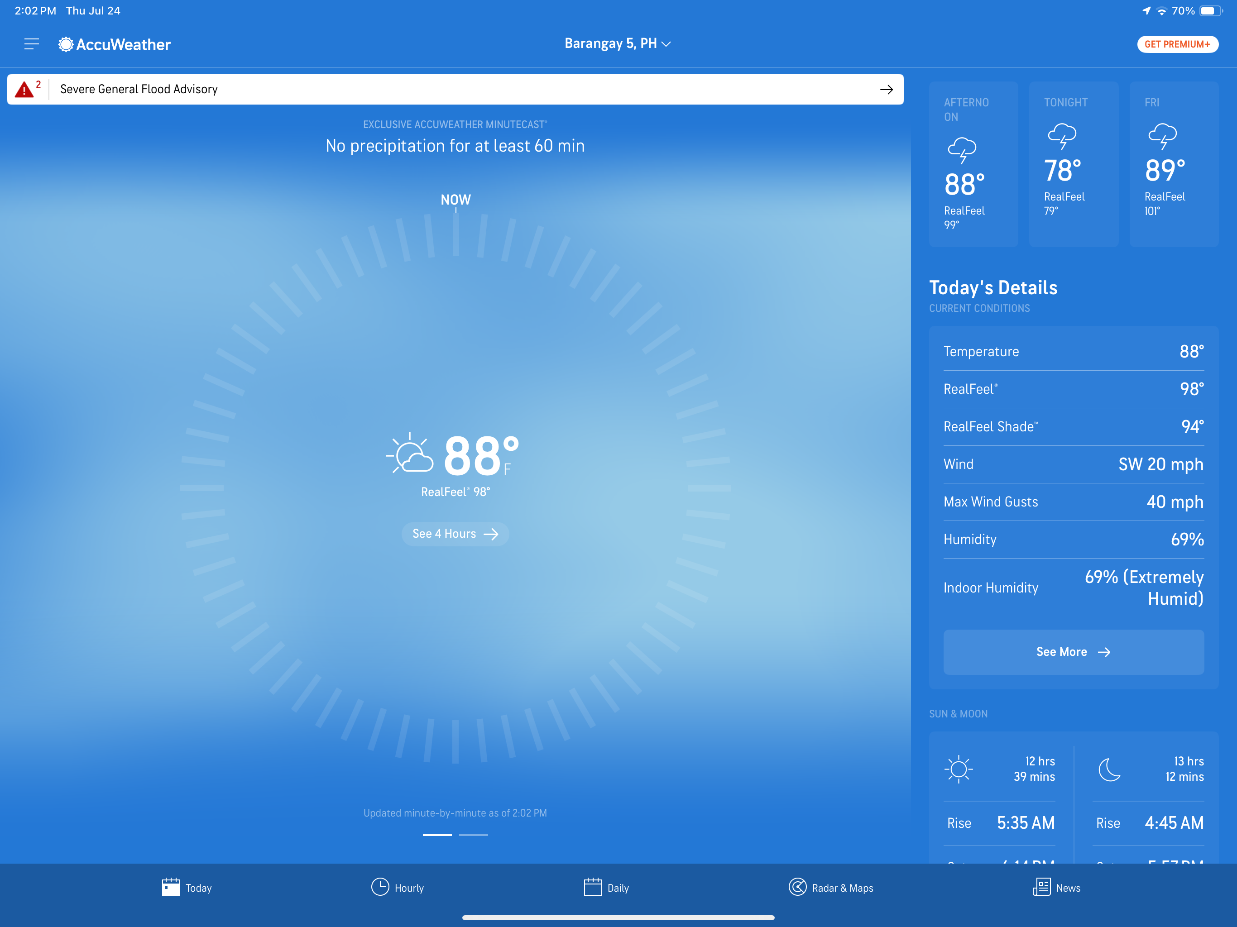Tap the Hourly clock icon
Viewport: 1237px width, 927px height.
(x=380, y=887)
